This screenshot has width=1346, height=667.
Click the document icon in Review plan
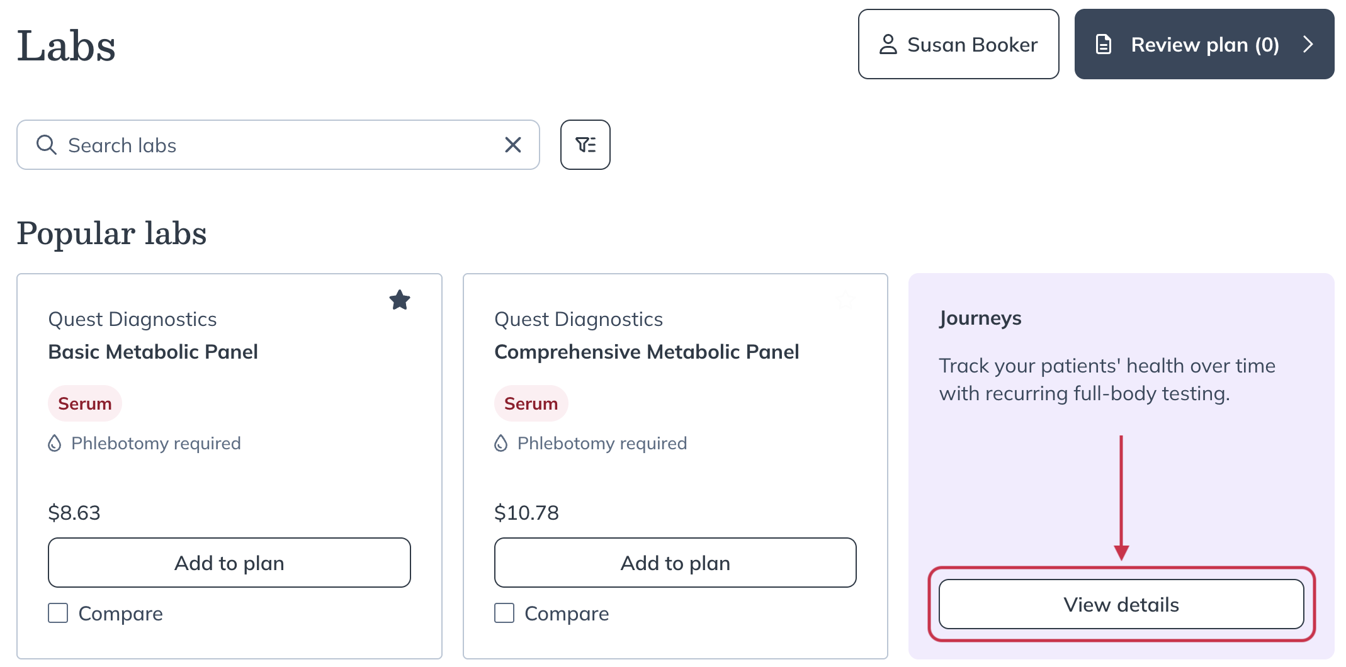pos(1104,44)
